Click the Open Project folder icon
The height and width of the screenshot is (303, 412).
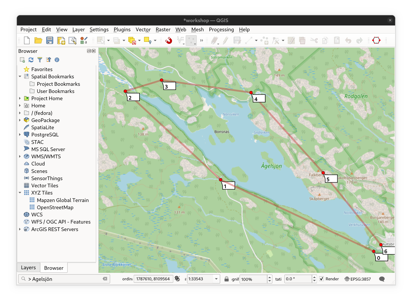[38, 41]
